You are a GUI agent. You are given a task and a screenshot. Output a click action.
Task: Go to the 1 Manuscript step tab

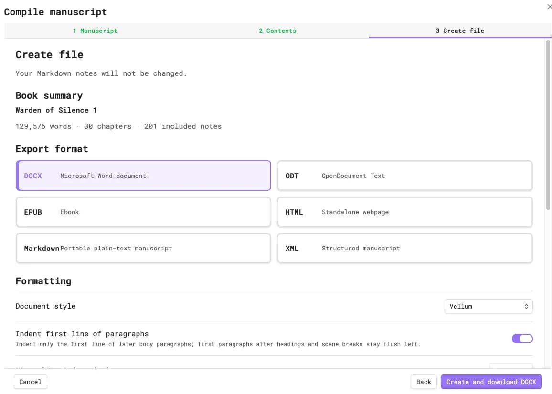pos(95,31)
